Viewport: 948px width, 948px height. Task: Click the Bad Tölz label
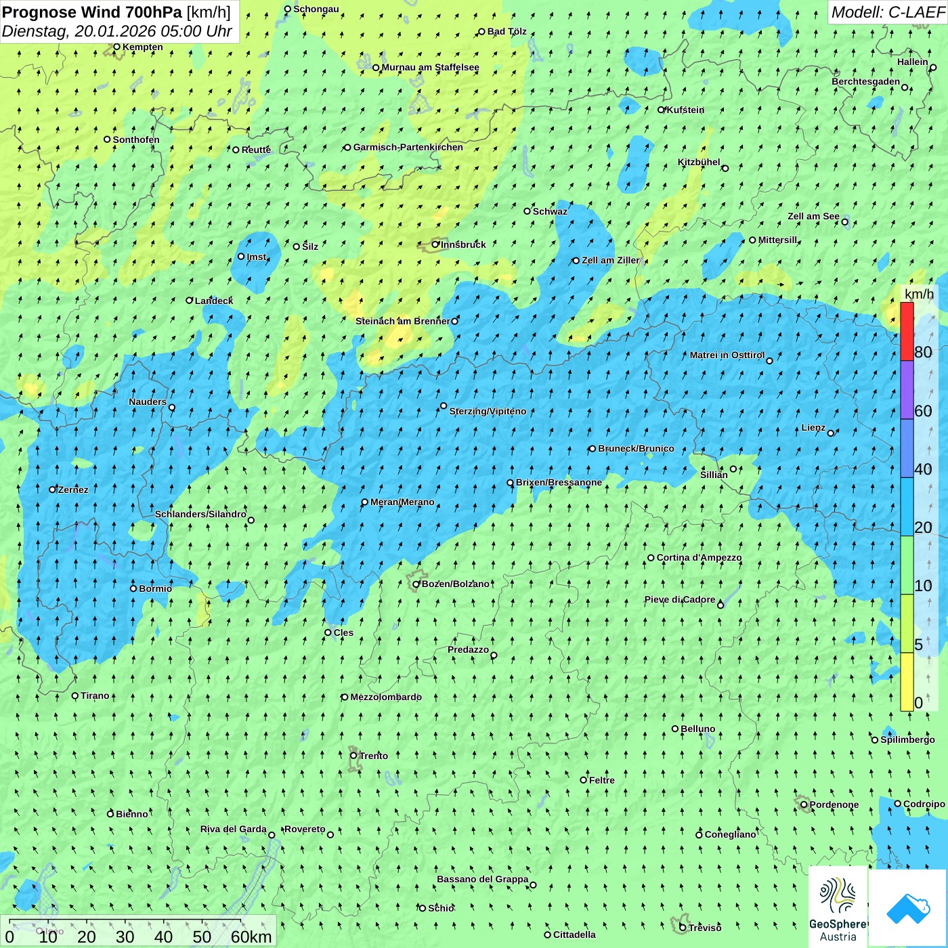[x=507, y=31]
